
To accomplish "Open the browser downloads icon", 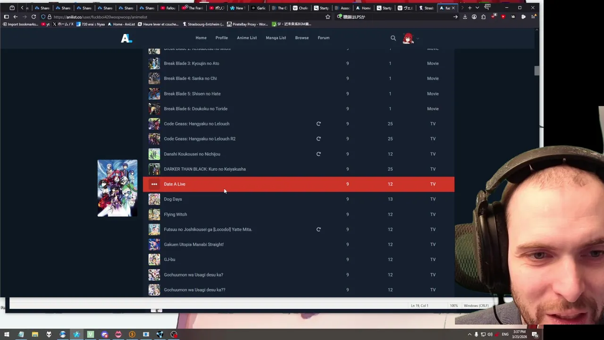I will (465, 17).
